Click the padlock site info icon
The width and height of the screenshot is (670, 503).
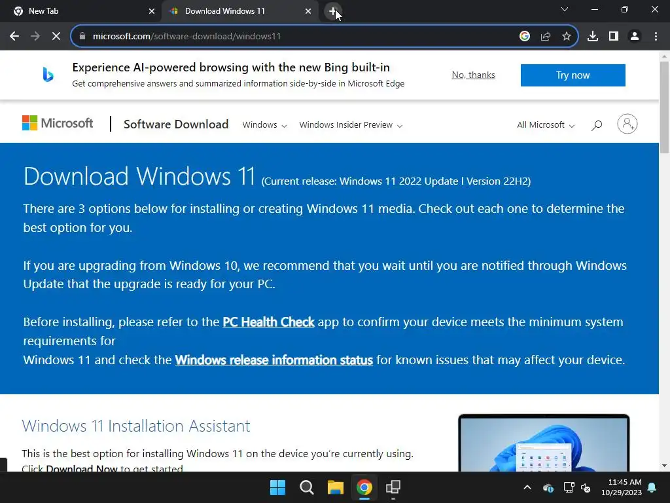click(82, 37)
